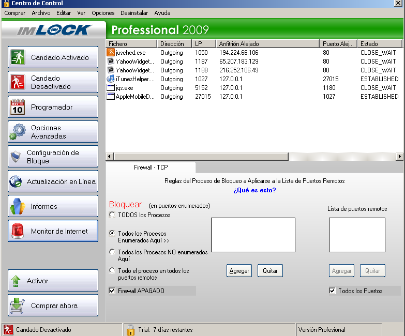
Task: Click the Monitor de Internet button
Action: tap(53, 231)
